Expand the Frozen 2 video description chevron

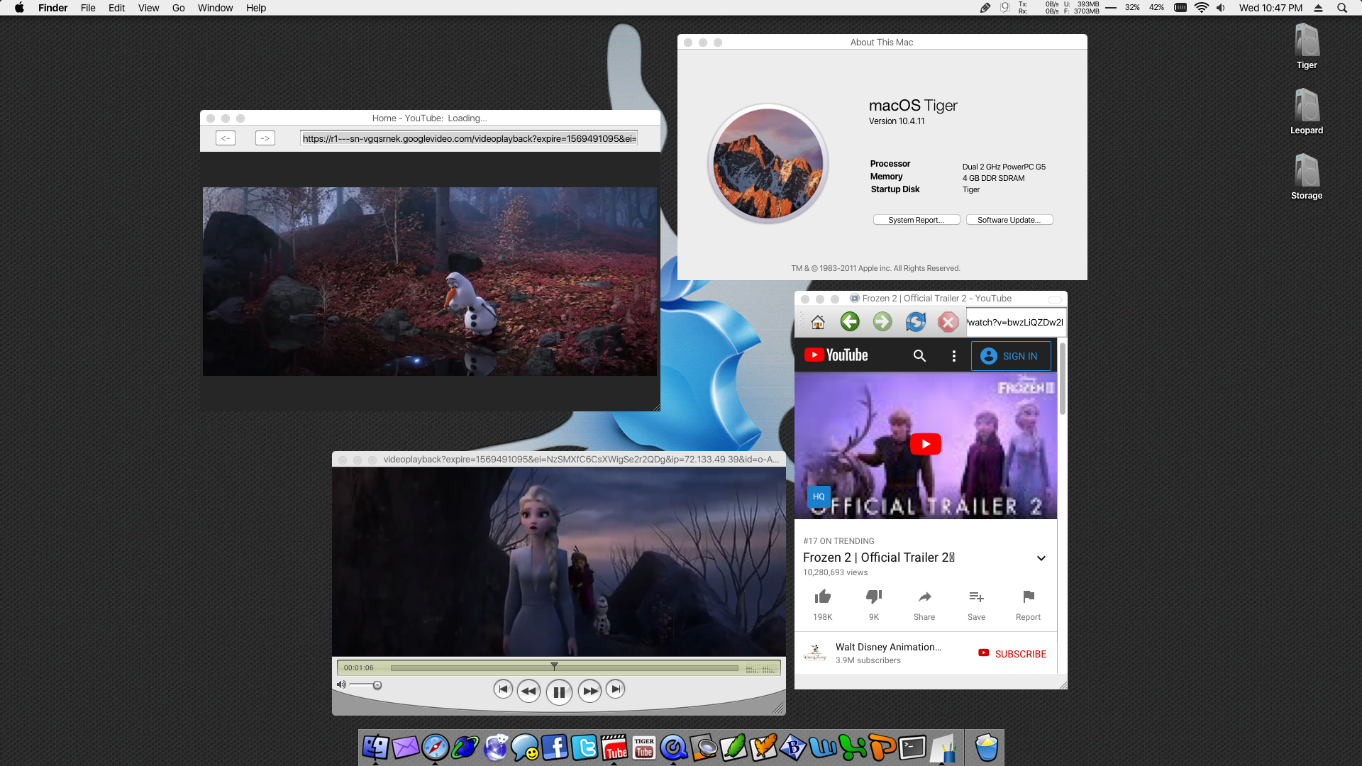[x=1041, y=558]
